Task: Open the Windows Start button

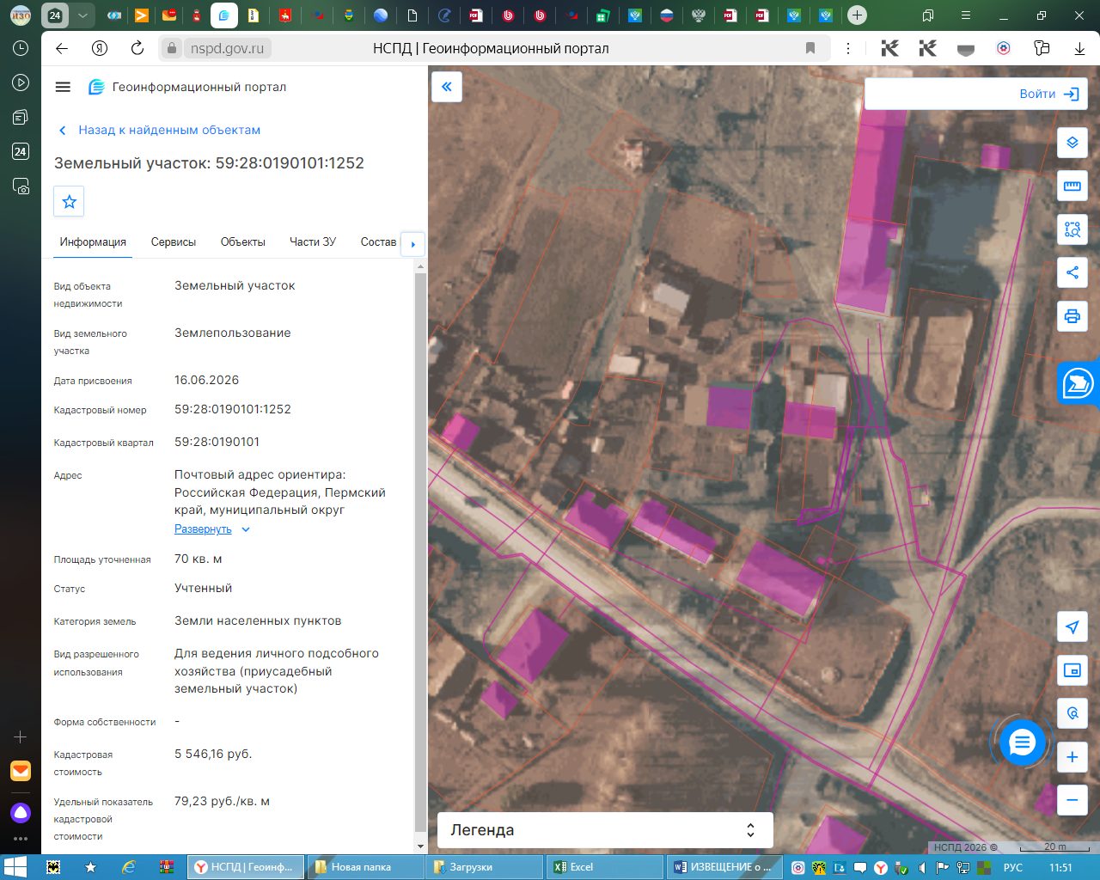Action: (15, 866)
